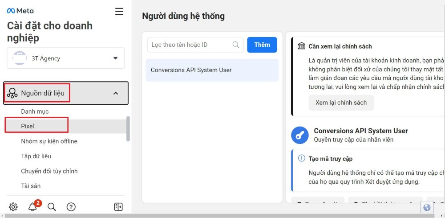445x218 pixels.
Task: Click the magnifier icon in filter box
Action: [236, 45]
